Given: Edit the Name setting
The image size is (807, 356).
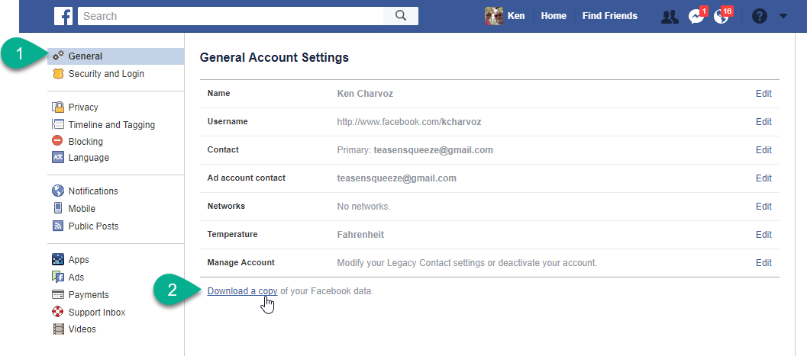Looking at the screenshot, I should coord(763,94).
